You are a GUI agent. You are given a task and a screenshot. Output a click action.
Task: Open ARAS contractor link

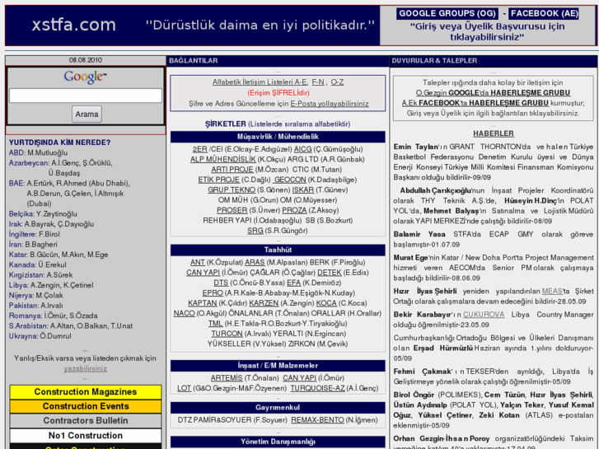(x=255, y=263)
